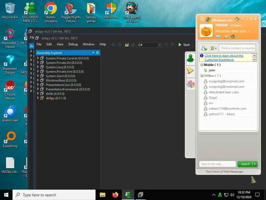Open File Explorer from the taskbar
266x200 pixels.
(x=102, y=195)
